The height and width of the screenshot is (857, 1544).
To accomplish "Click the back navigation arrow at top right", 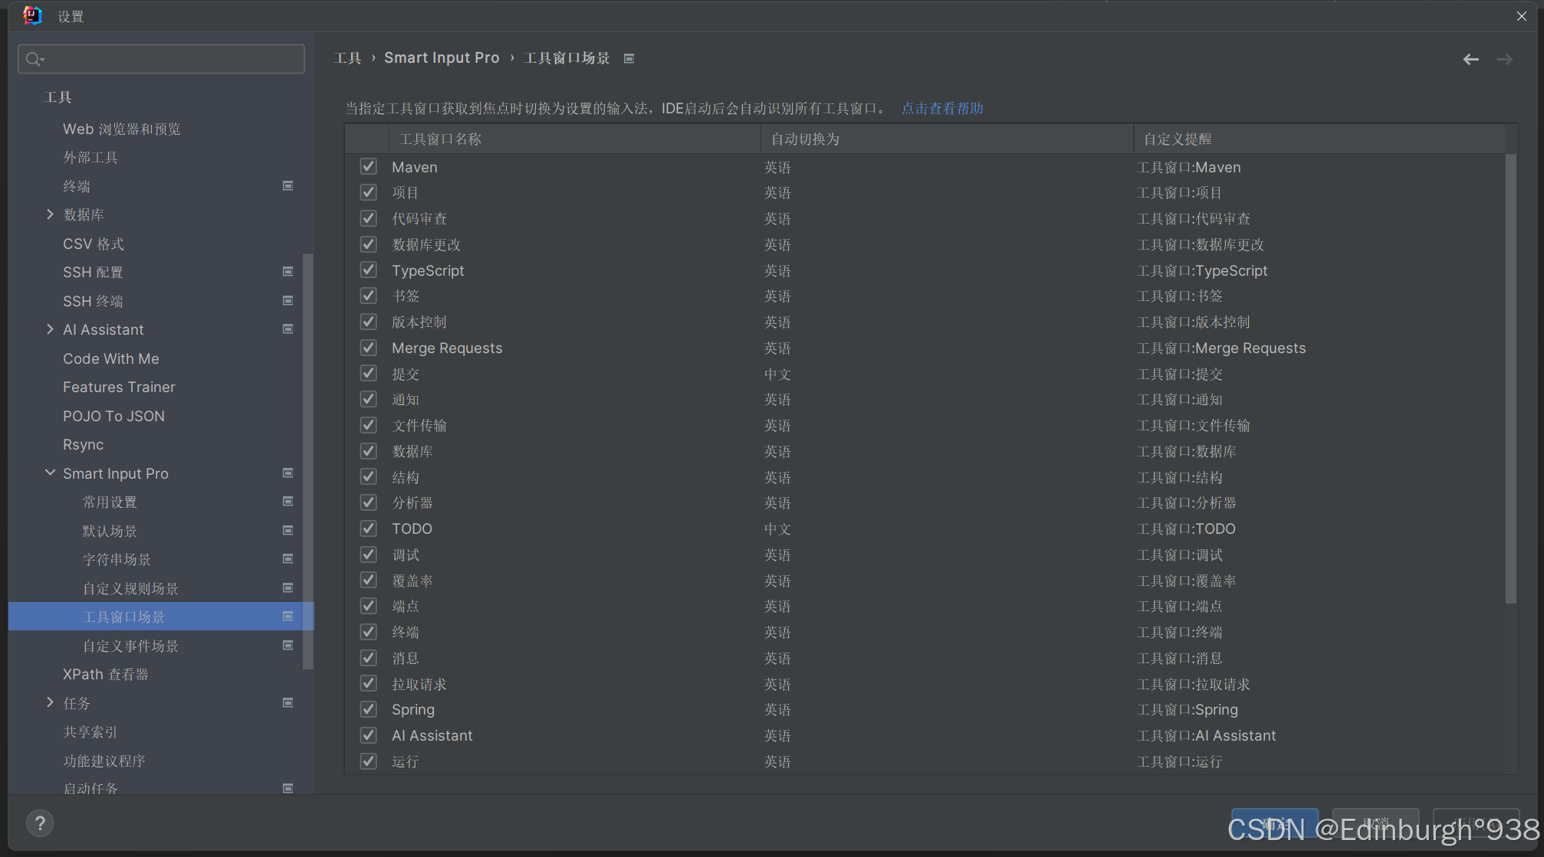I will 1470,59.
